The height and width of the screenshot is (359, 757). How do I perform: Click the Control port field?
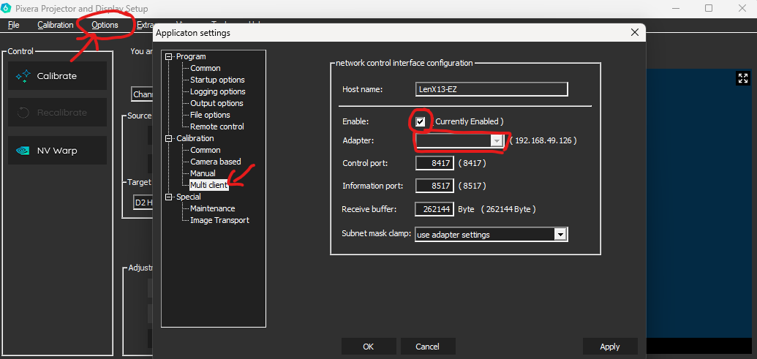(434, 164)
